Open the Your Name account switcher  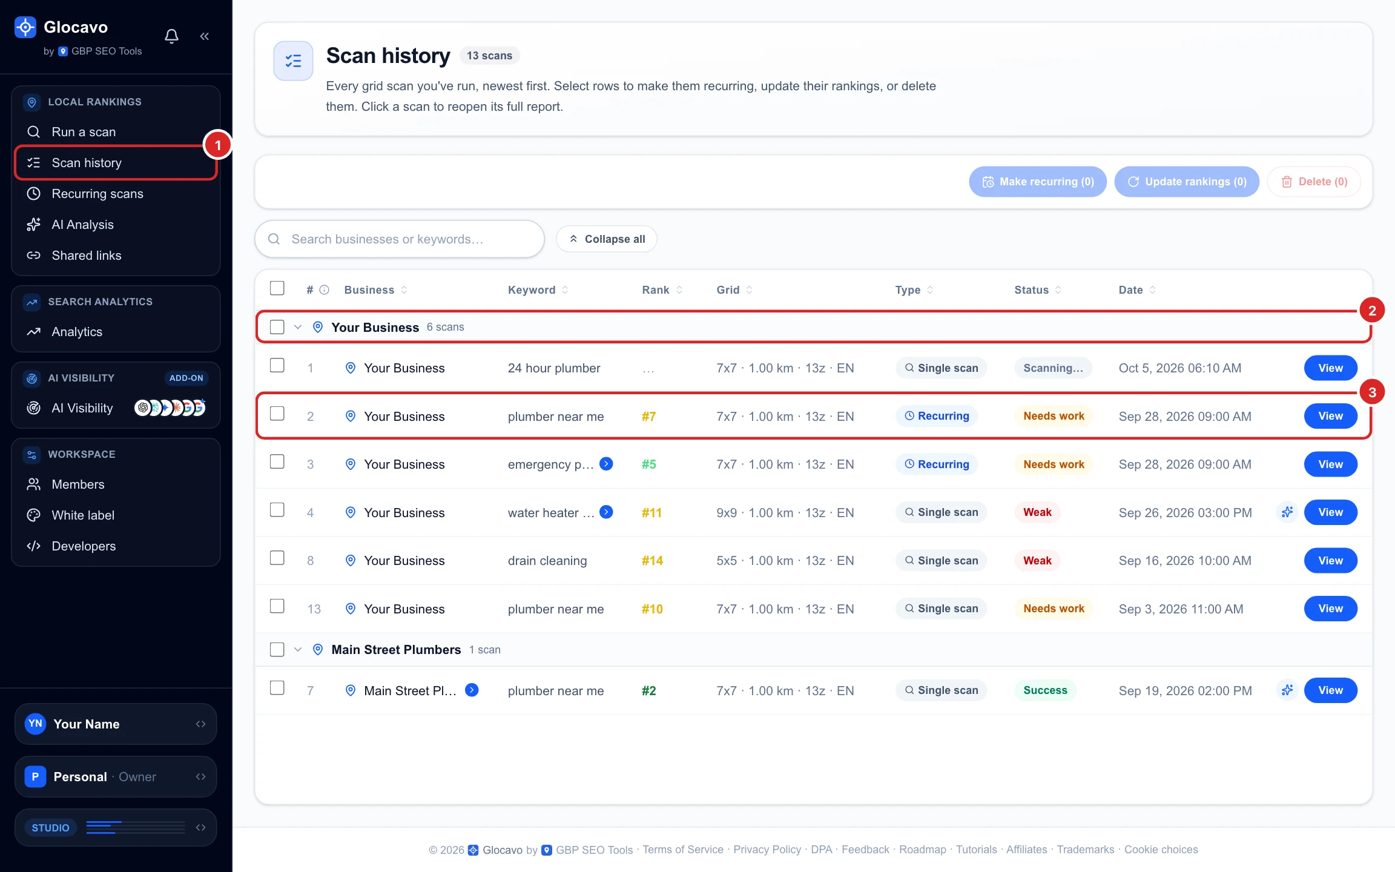click(116, 724)
